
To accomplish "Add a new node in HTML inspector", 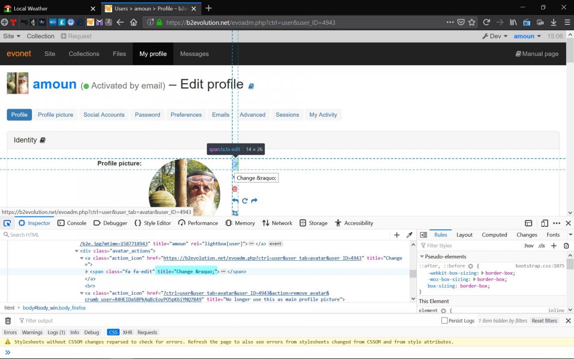I will point(397,235).
